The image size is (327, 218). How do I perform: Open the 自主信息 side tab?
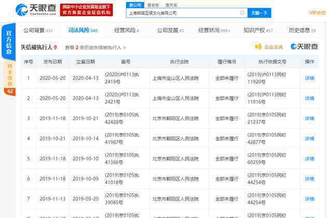pyautogui.click(x=9, y=75)
